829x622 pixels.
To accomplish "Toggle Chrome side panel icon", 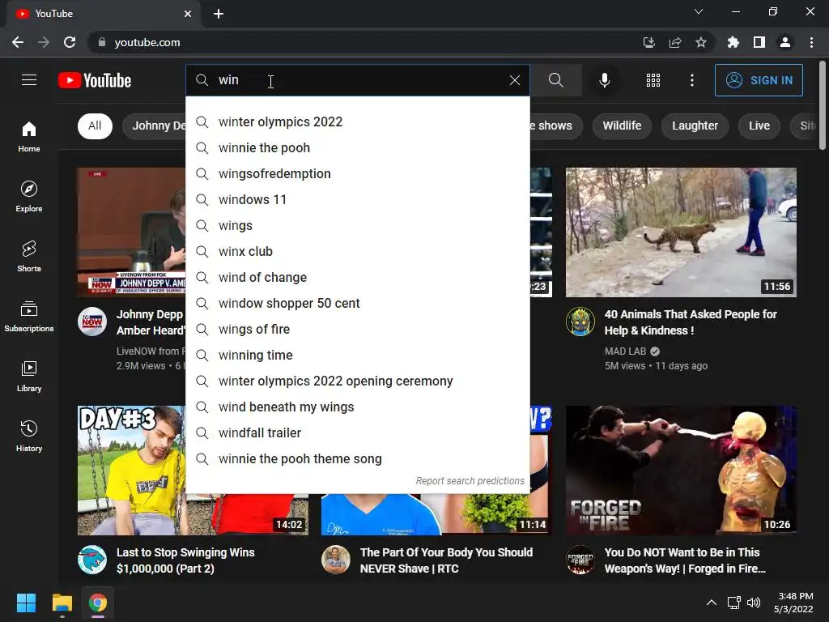I will coord(759,42).
